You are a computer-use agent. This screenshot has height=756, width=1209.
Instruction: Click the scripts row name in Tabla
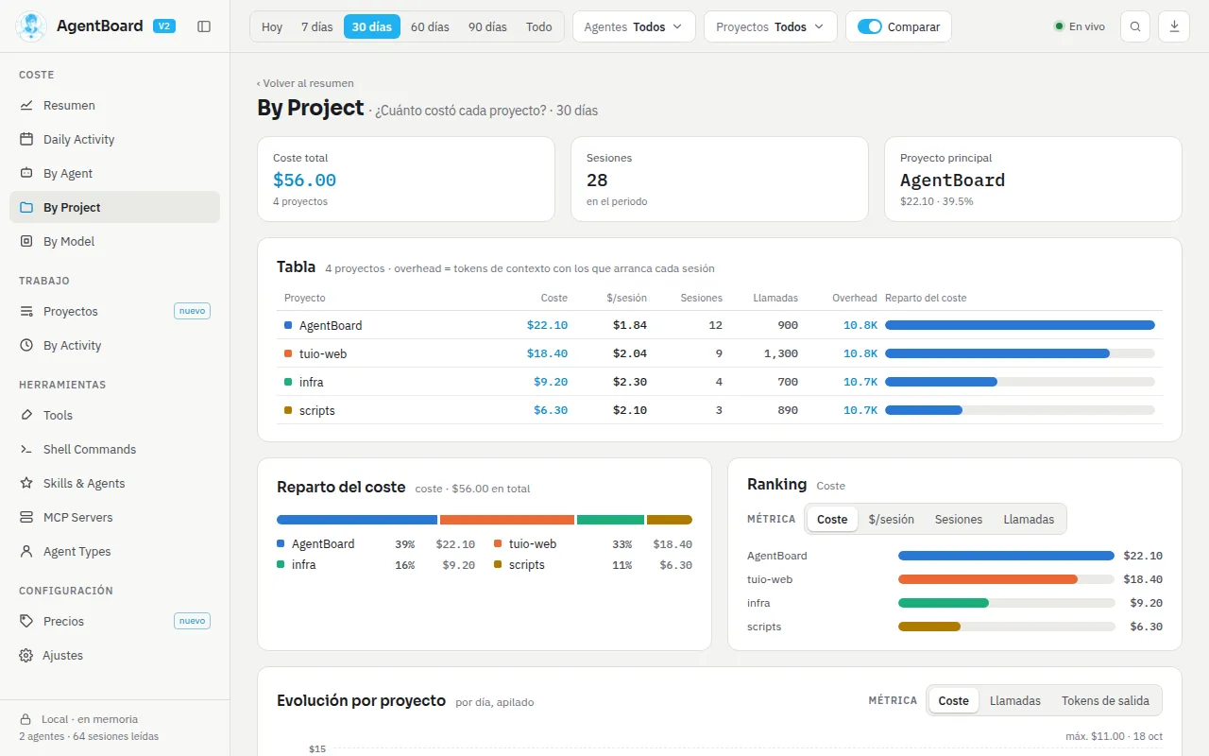317,410
